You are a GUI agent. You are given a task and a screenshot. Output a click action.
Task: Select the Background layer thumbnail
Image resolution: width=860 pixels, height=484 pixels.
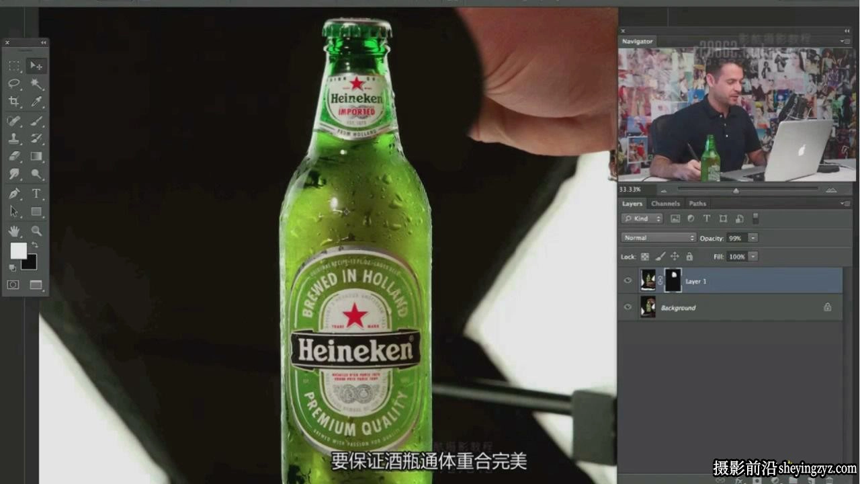coord(648,307)
